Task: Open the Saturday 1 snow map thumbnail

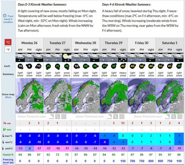Action: 170,96
